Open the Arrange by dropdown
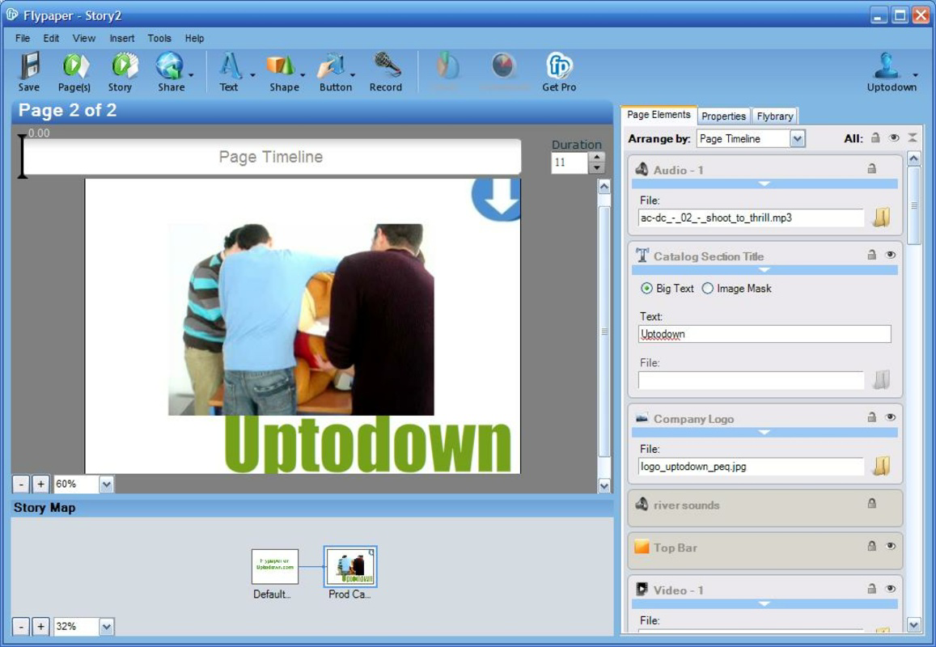 click(797, 139)
